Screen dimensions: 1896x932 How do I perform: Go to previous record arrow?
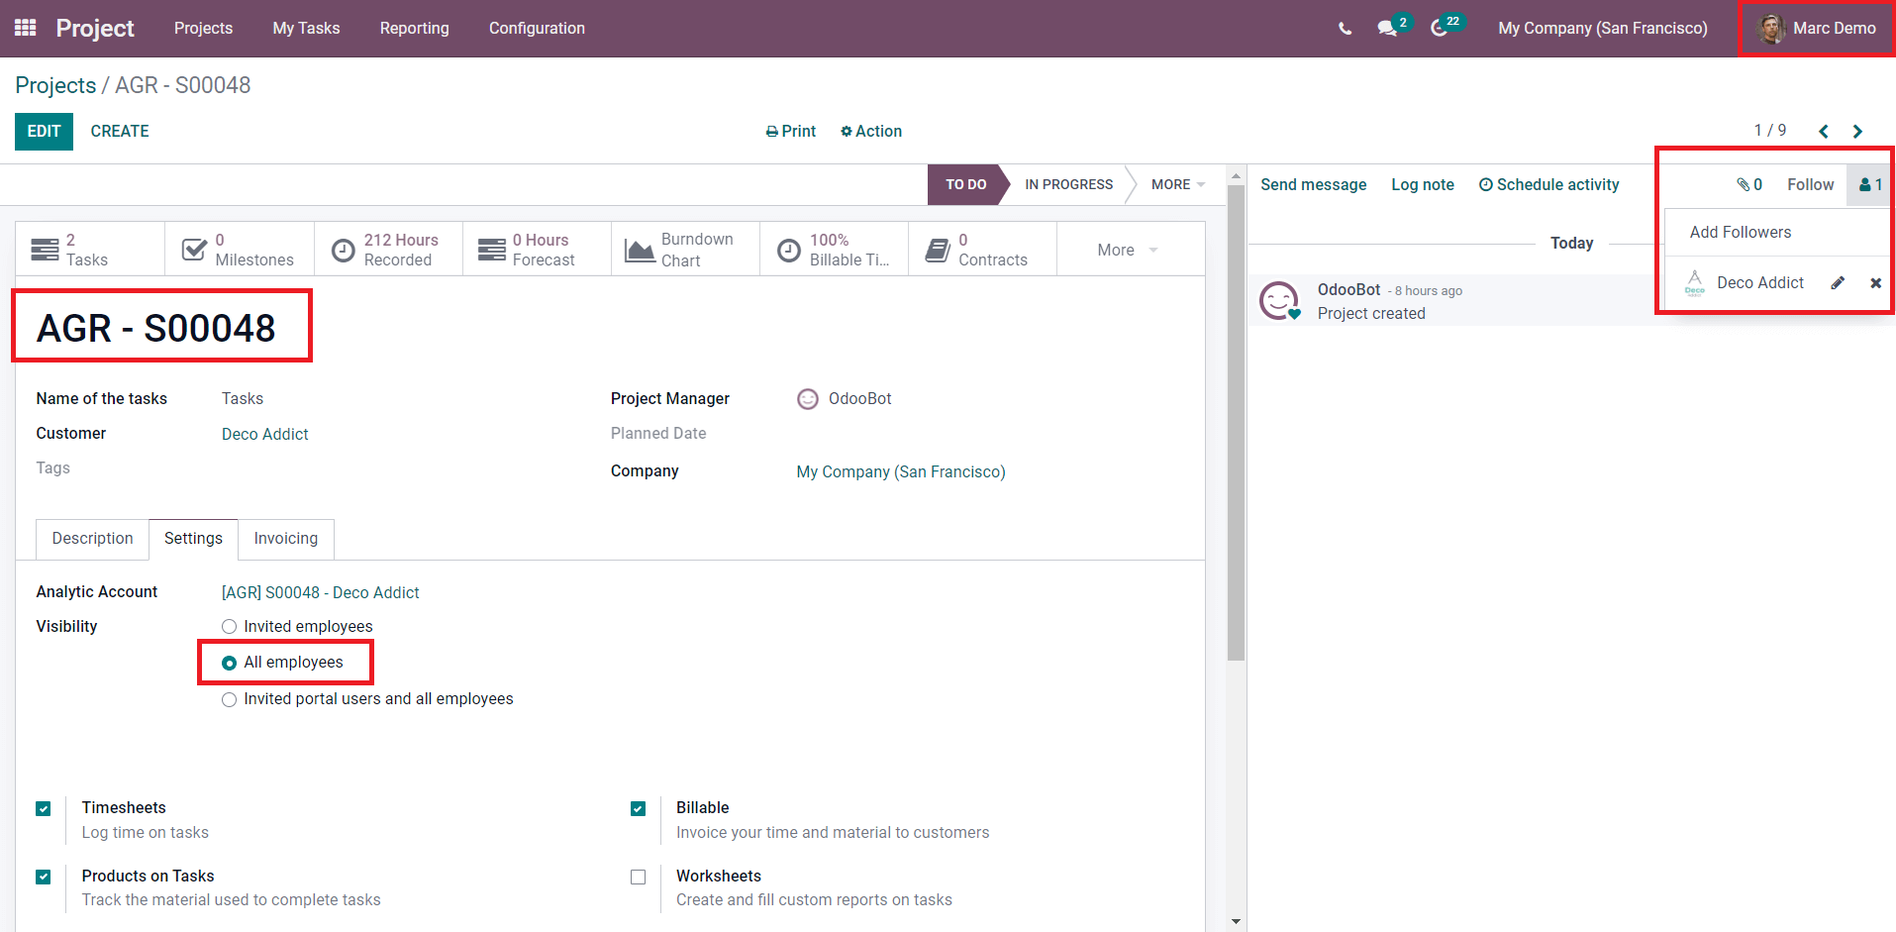click(1824, 131)
